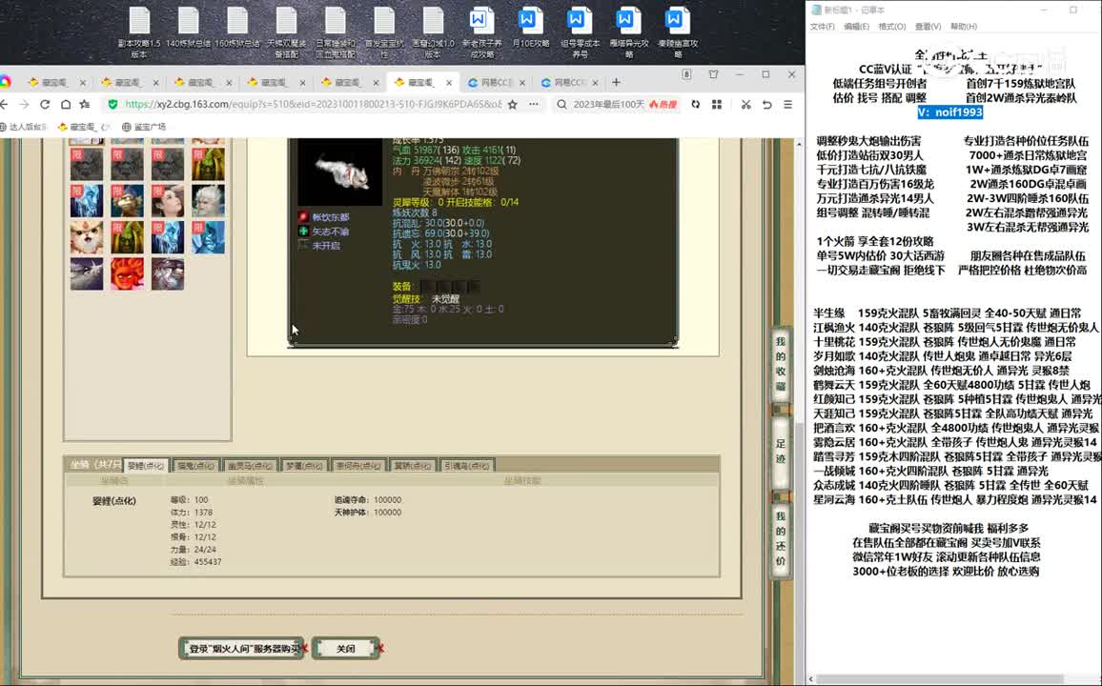Image resolution: width=1102 pixels, height=686 pixels.
Task: Click the undo arrow toolbar icon
Action: pos(766,104)
